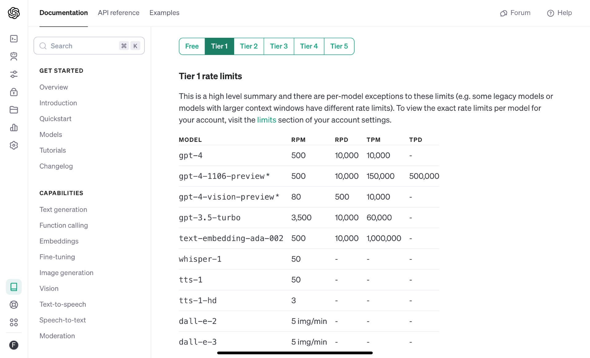Focus the Search input field

pyautogui.click(x=89, y=46)
